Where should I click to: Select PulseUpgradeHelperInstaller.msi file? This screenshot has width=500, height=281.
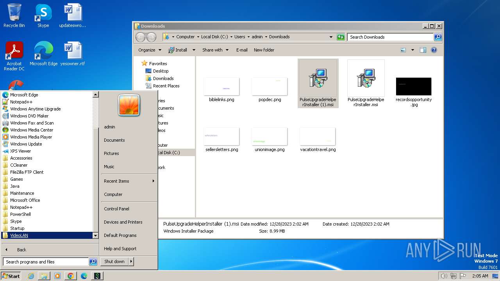tap(366, 83)
